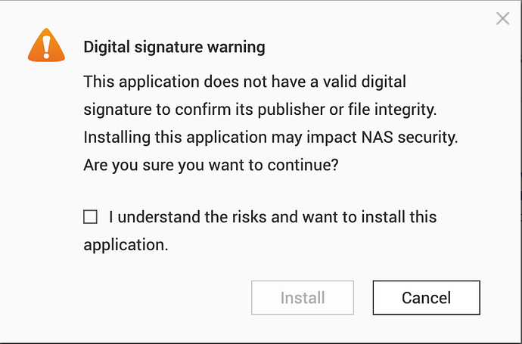Viewport: 522px width, 344px height.
Task: Click the sentence mentioning NAS security
Action: click(x=271, y=136)
